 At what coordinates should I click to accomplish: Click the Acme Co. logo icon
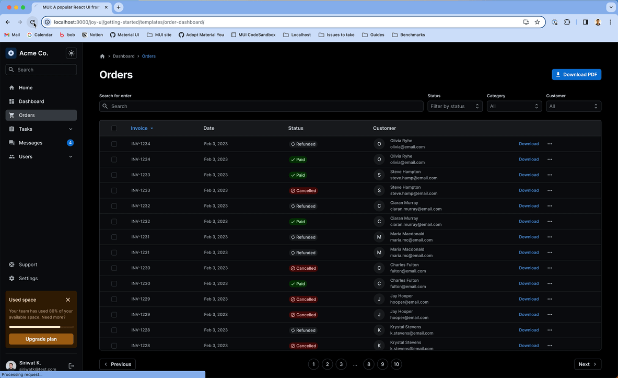[11, 53]
